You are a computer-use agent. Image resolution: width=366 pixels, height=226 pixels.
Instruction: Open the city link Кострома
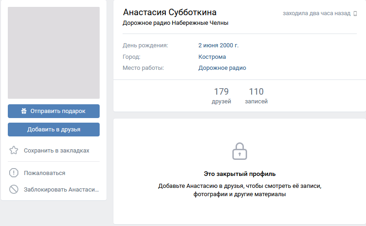point(212,57)
